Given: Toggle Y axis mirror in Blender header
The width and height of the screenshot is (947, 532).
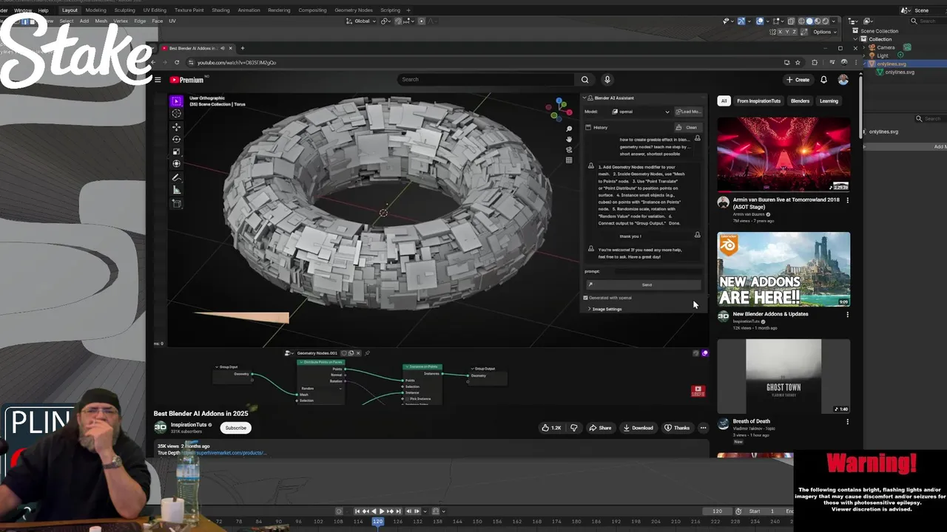Looking at the screenshot, I should point(787,32).
